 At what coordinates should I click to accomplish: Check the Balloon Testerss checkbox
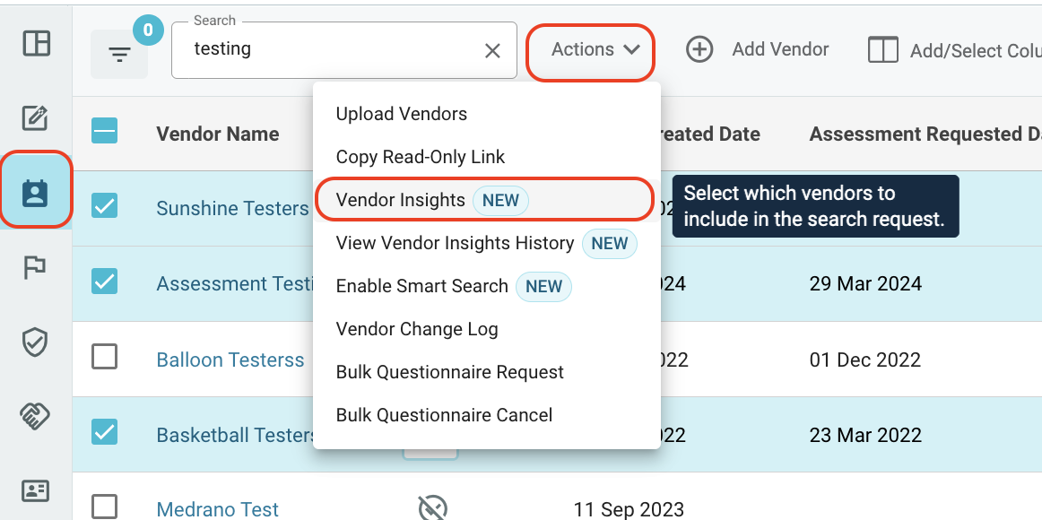pos(104,357)
